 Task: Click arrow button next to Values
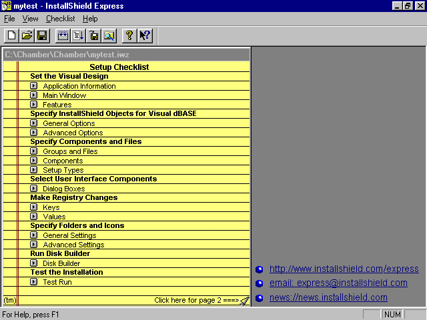pos(34,216)
